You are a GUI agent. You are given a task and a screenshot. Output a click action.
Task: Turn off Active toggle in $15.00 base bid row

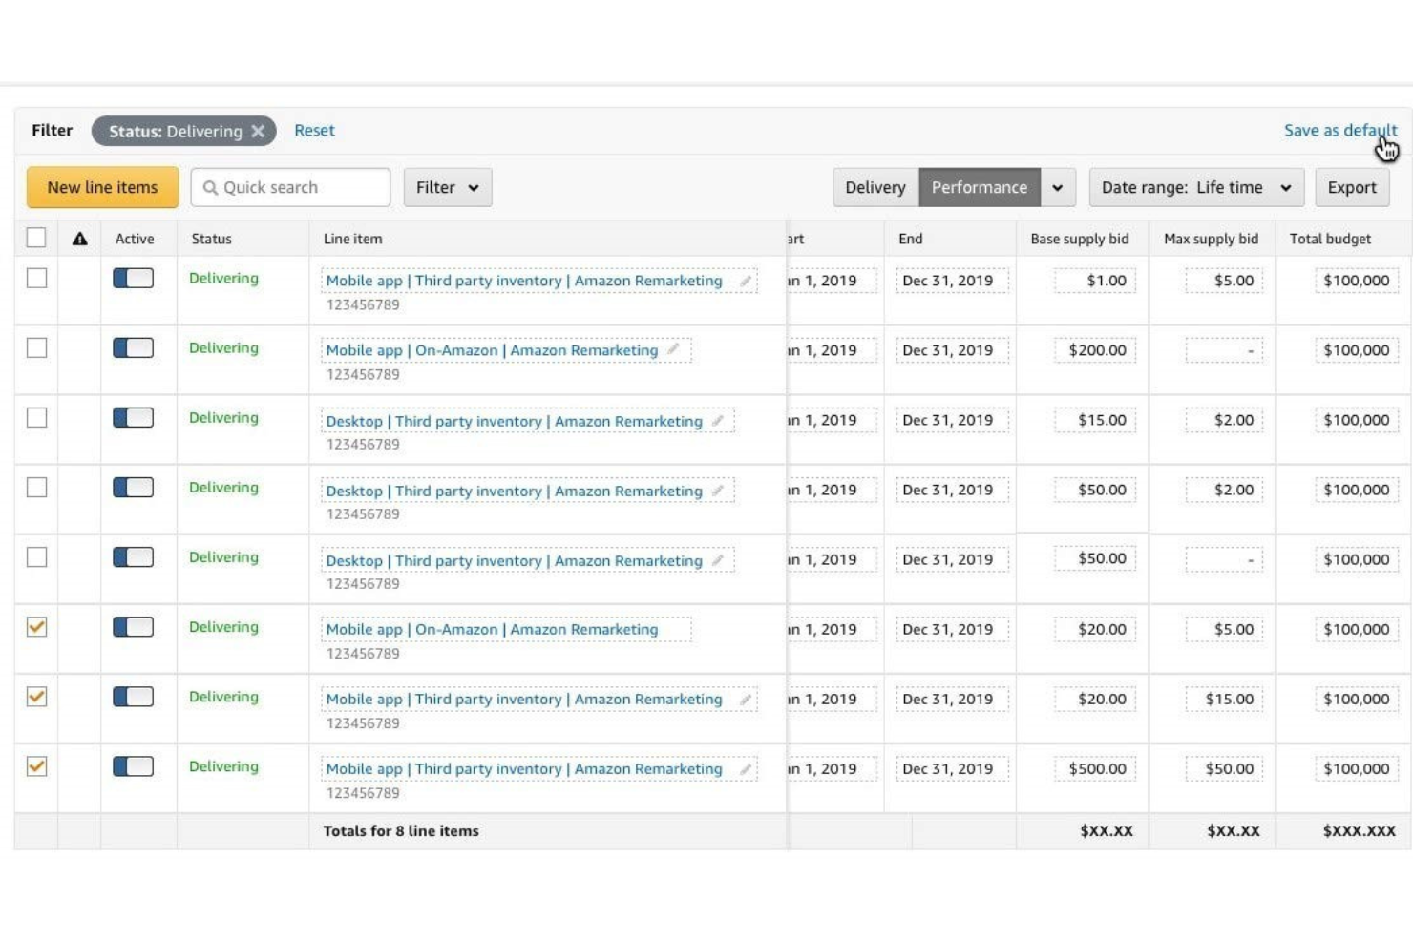(134, 417)
